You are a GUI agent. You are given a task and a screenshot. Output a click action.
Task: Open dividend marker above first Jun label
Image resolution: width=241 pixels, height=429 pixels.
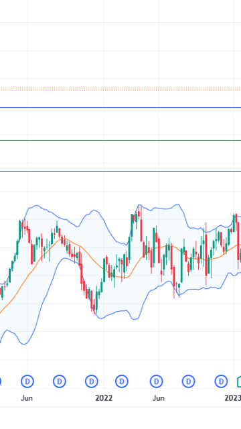coord(27,381)
